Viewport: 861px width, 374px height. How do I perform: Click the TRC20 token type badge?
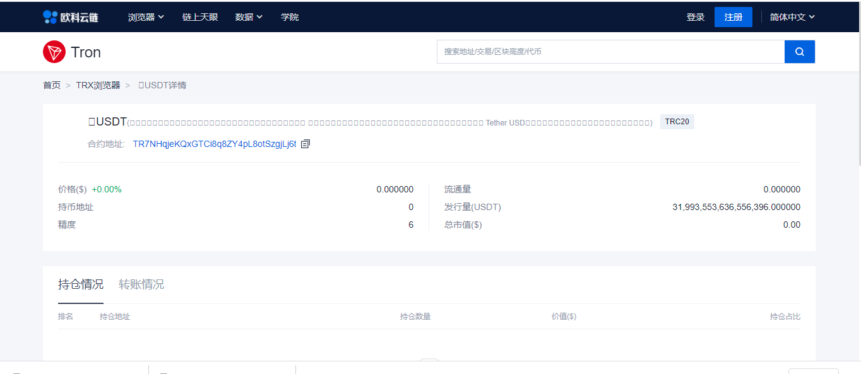click(677, 122)
